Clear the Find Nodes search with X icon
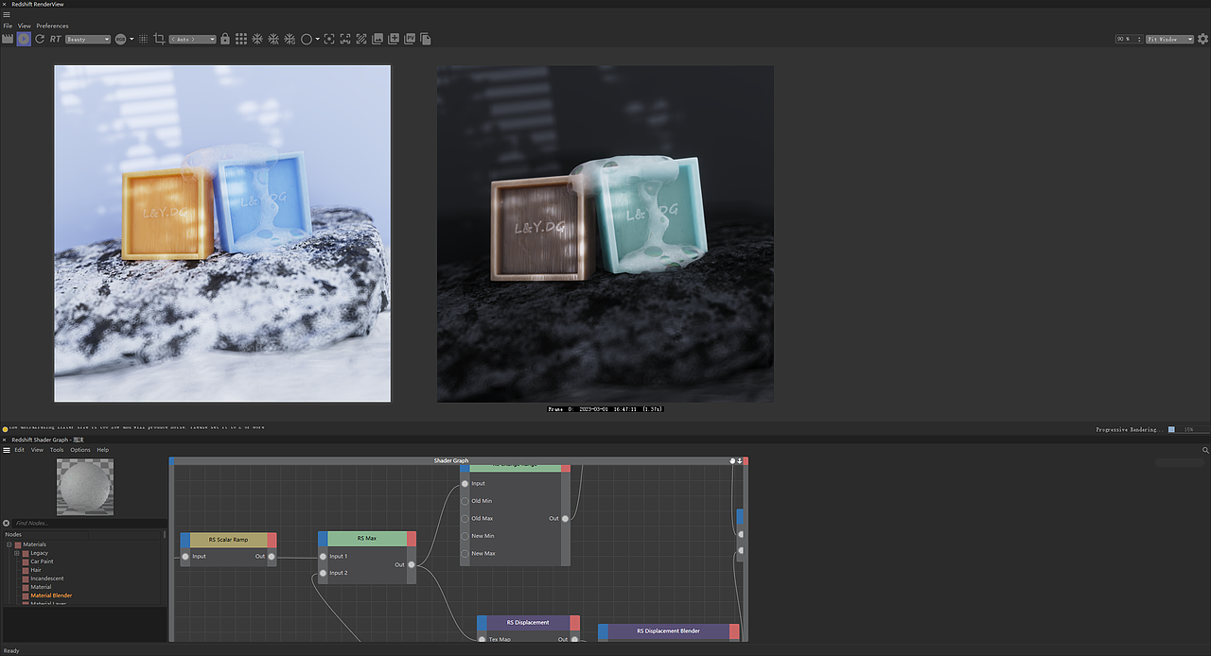Screen dimensions: 1211x656 pyautogui.click(x=7, y=523)
